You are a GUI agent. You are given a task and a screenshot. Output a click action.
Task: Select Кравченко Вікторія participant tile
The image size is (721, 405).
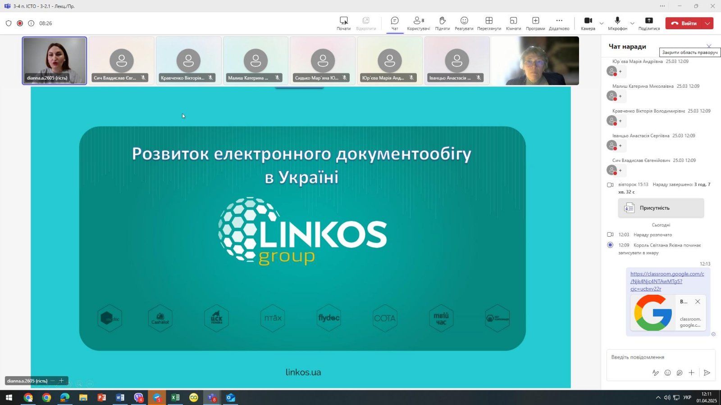188,61
